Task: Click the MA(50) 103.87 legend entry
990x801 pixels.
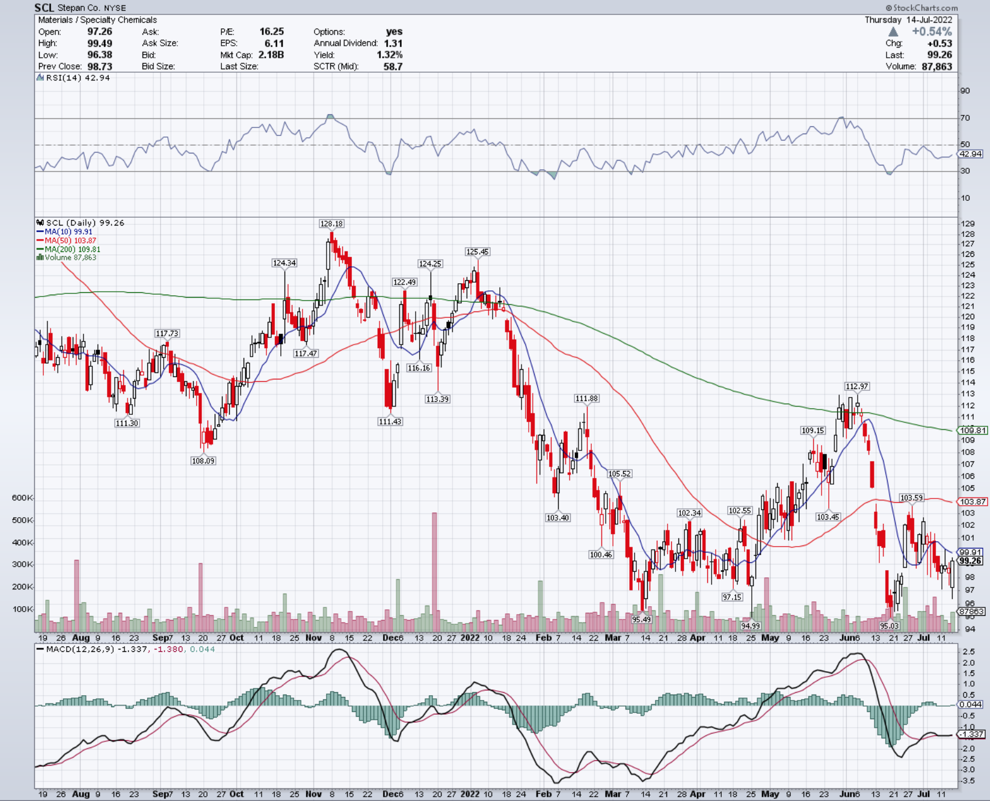Action: pyautogui.click(x=66, y=241)
